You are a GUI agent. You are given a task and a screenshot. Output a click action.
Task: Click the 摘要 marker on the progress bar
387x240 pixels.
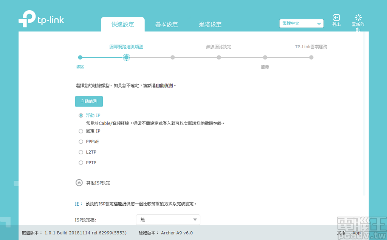265,57
